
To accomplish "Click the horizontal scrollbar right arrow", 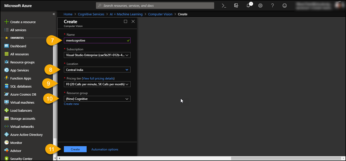I will pyautogui.click(x=343, y=158).
